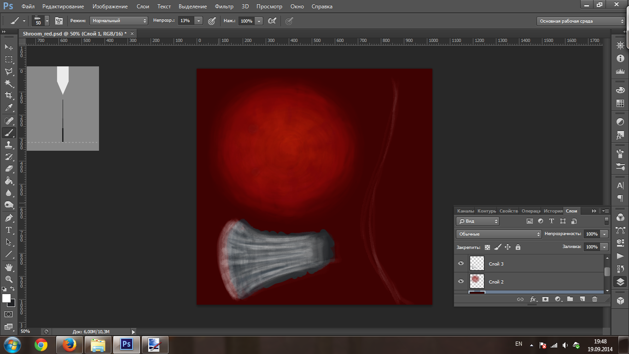Image resolution: width=629 pixels, height=354 pixels.
Task: Activate the Zoom magnifier tool
Action: pyautogui.click(x=8, y=279)
